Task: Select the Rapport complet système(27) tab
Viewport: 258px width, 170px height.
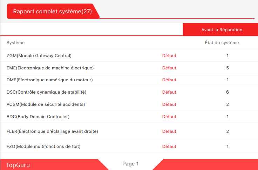Action: 53,11
